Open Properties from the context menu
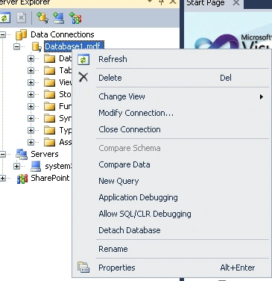 tap(171, 268)
